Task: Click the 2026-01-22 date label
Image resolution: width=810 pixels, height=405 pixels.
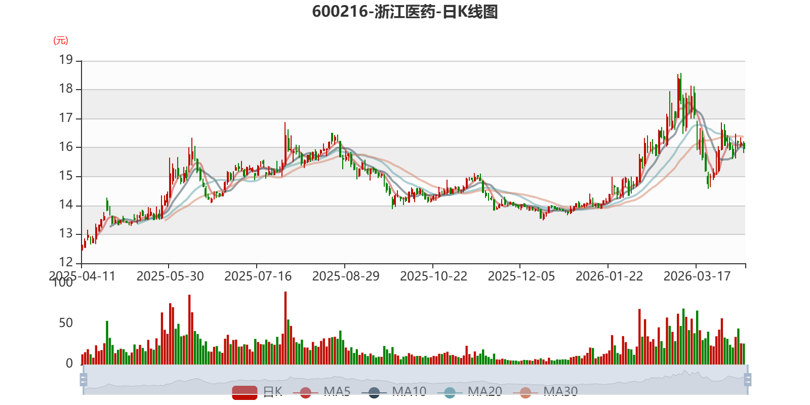Action: click(609, 276)
